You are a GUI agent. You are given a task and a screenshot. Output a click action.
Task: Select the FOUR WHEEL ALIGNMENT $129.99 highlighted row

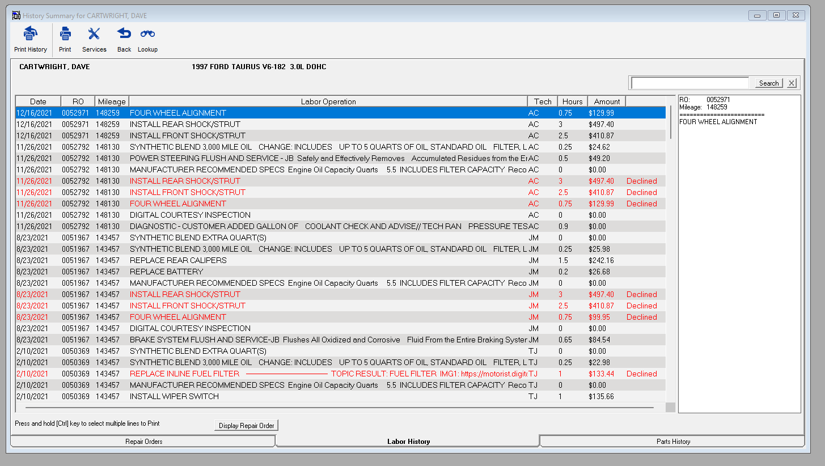coord(340,113)
